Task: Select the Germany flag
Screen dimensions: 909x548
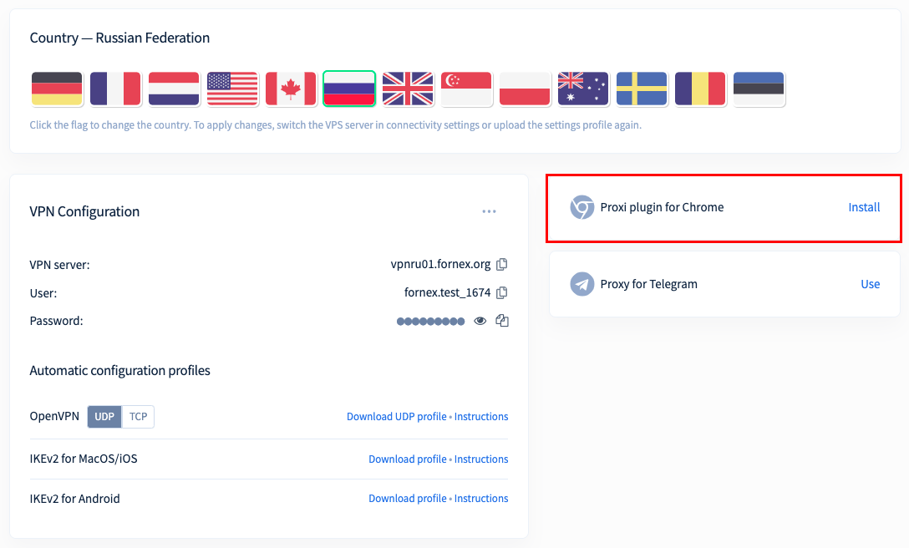Action: pyautogui.click(x=57, y=89)
